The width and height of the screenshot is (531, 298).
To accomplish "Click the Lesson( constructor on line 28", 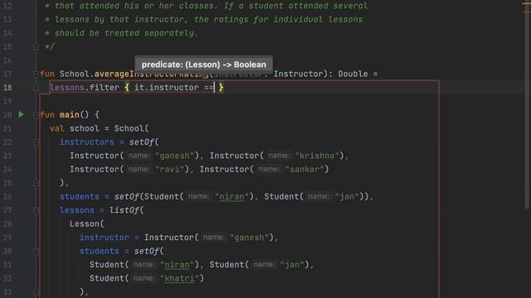I will point(87,223).
